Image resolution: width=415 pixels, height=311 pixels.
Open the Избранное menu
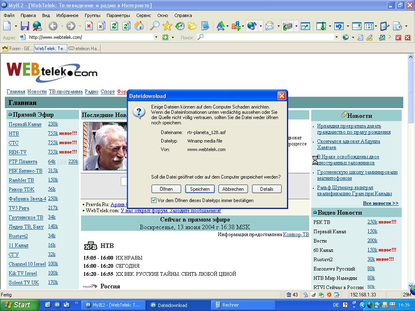tap(67, 15)
